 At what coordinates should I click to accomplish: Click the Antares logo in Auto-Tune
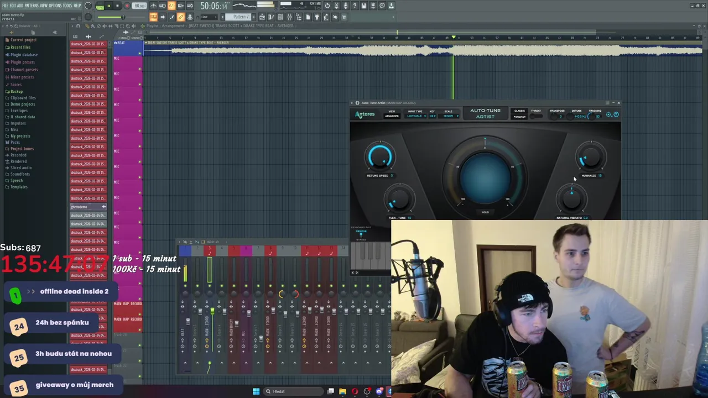pos(365,114)
